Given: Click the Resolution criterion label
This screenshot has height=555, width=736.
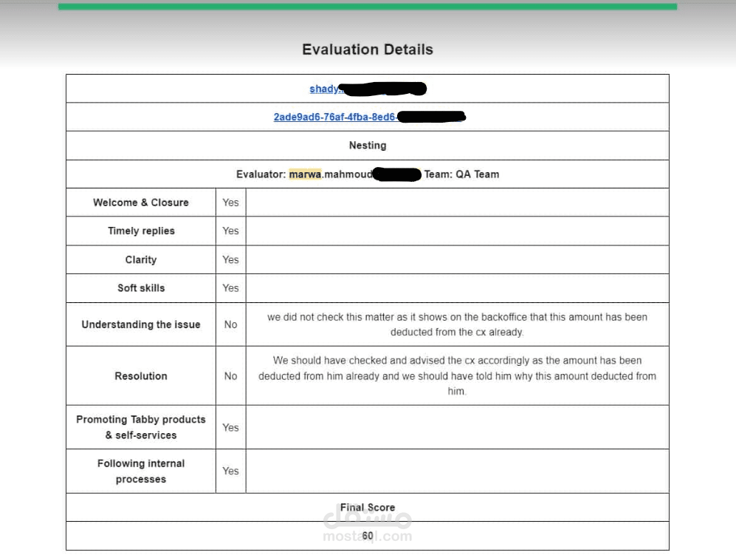Looking at the screenshot, I should click(x=141, y=376).
